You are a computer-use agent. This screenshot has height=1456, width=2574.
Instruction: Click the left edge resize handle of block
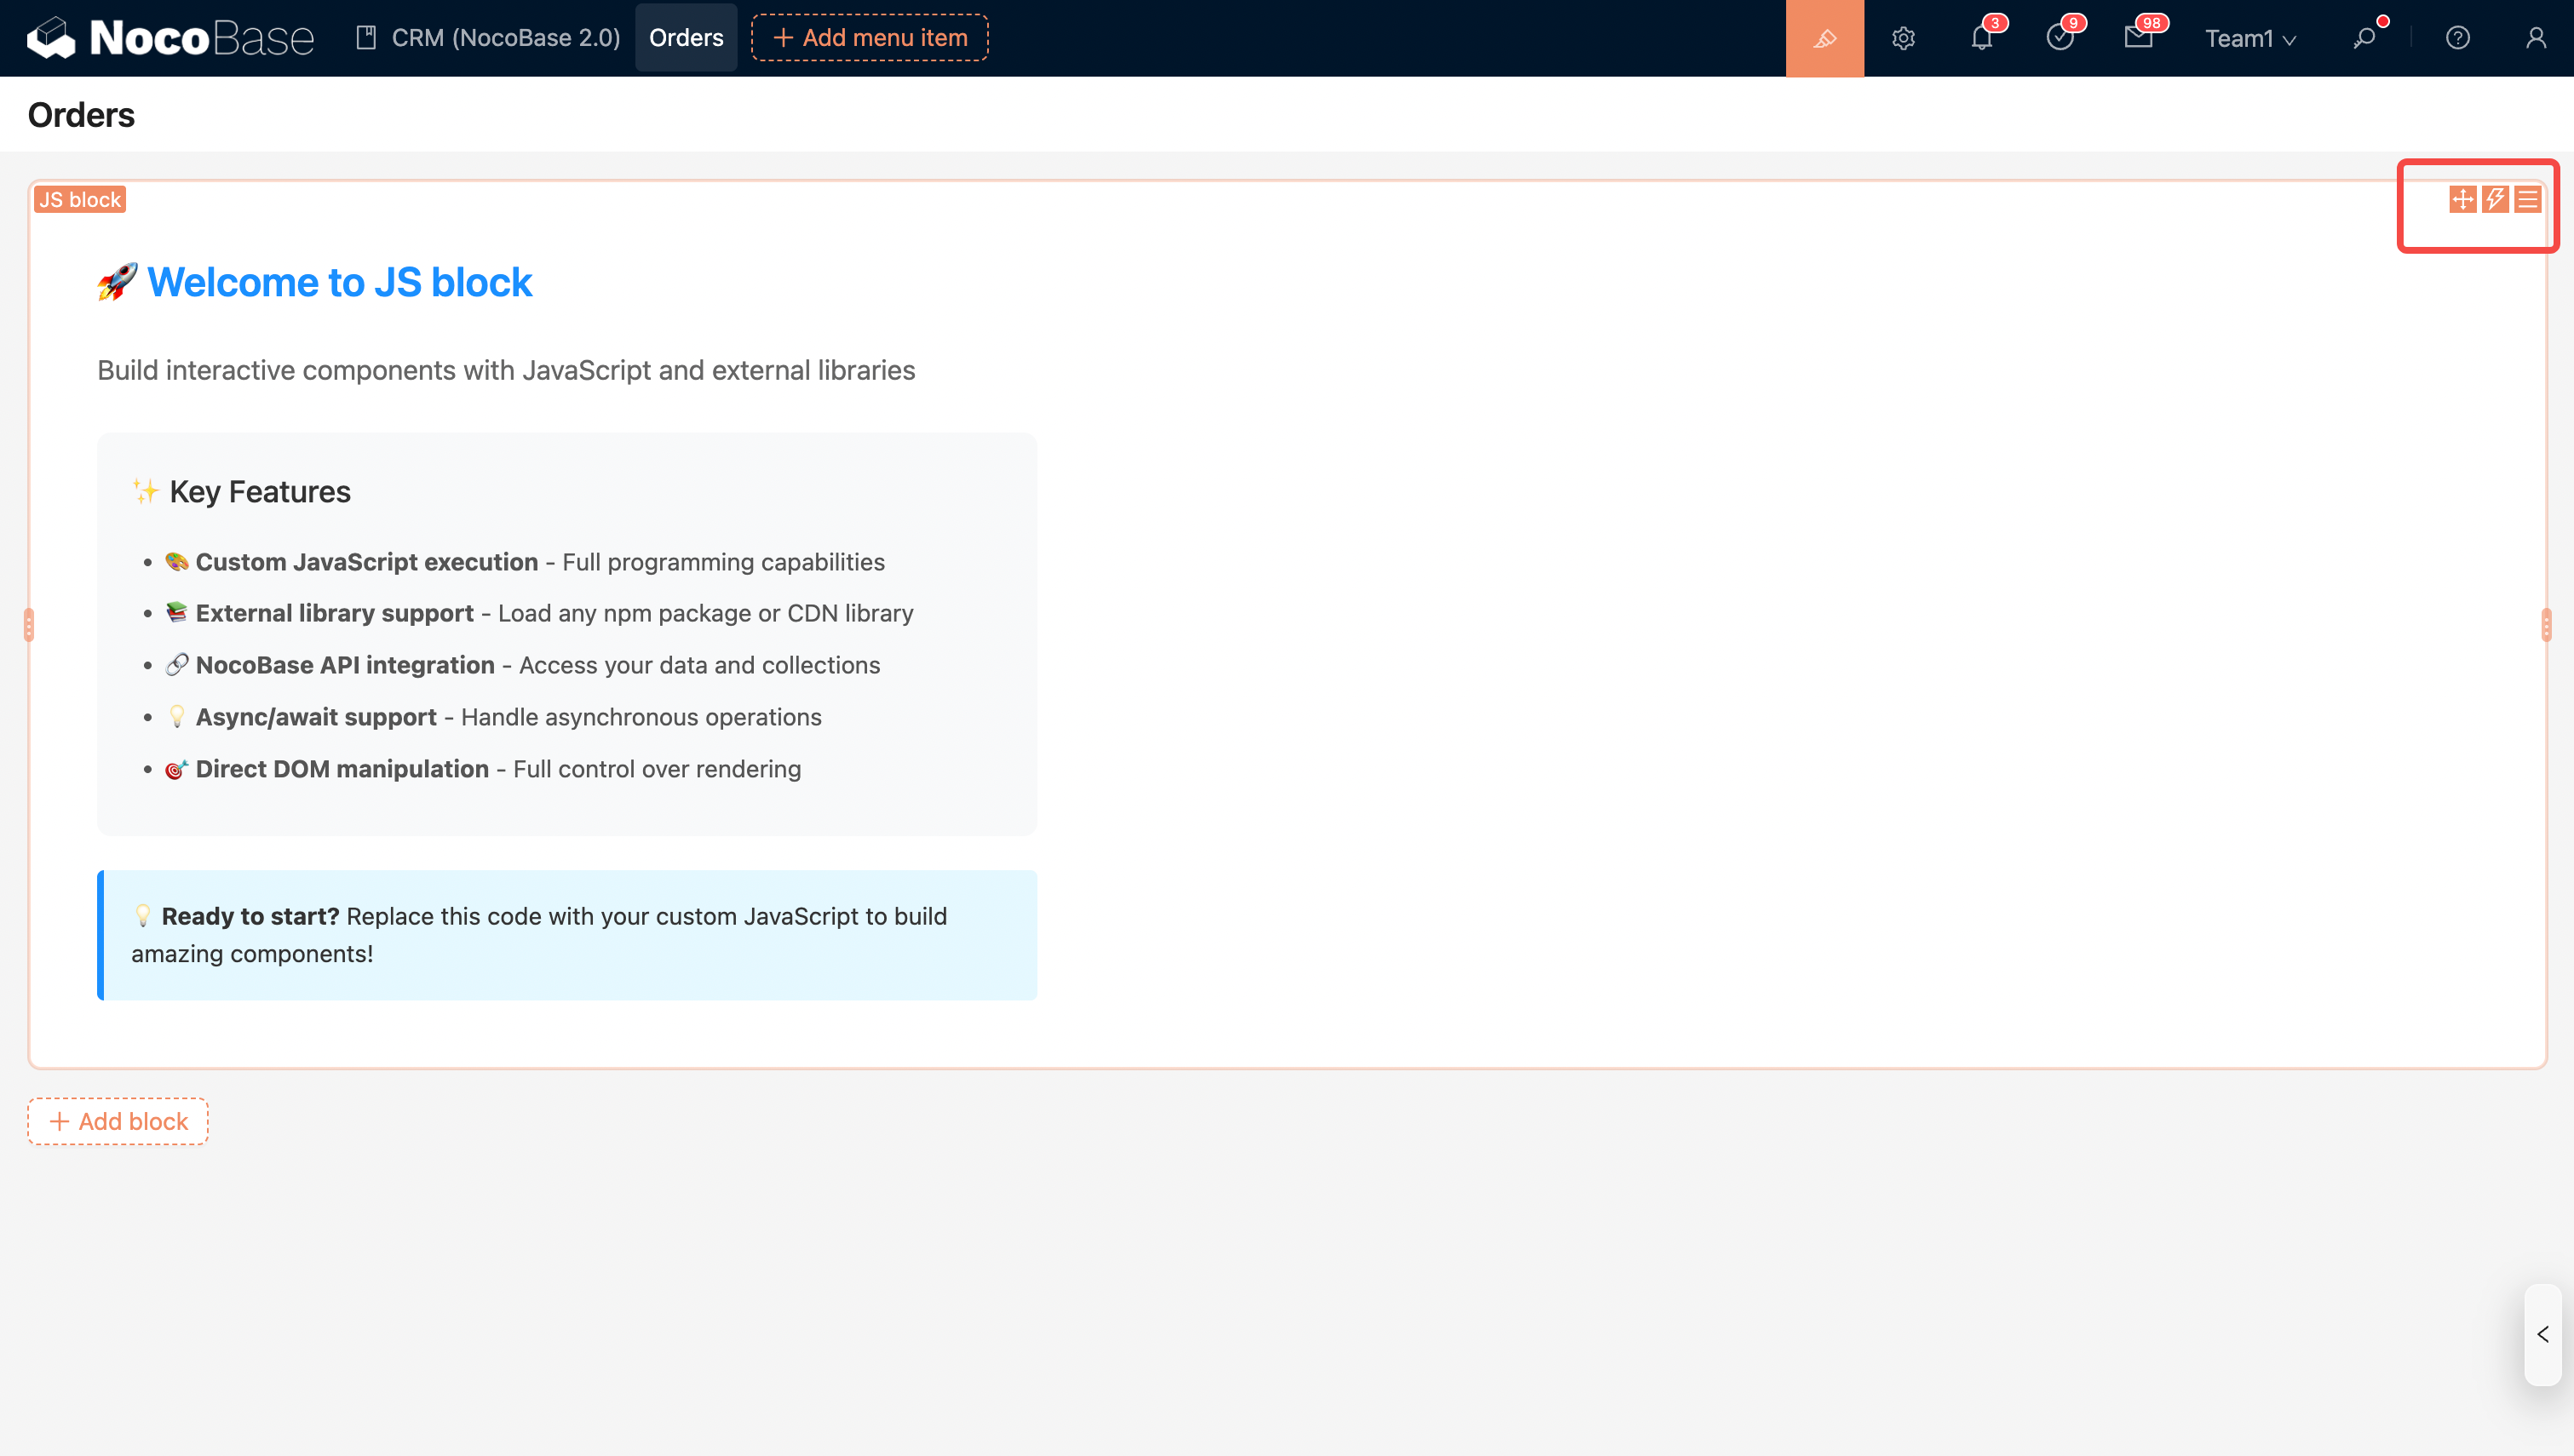[x=29, y=625]
